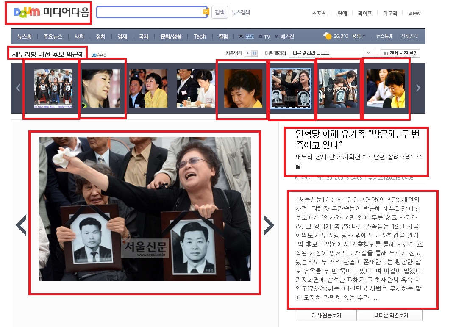Select thumbnail of woman looking down on orange
Viewport: 453px width, 327px height.
click(243, 89)
